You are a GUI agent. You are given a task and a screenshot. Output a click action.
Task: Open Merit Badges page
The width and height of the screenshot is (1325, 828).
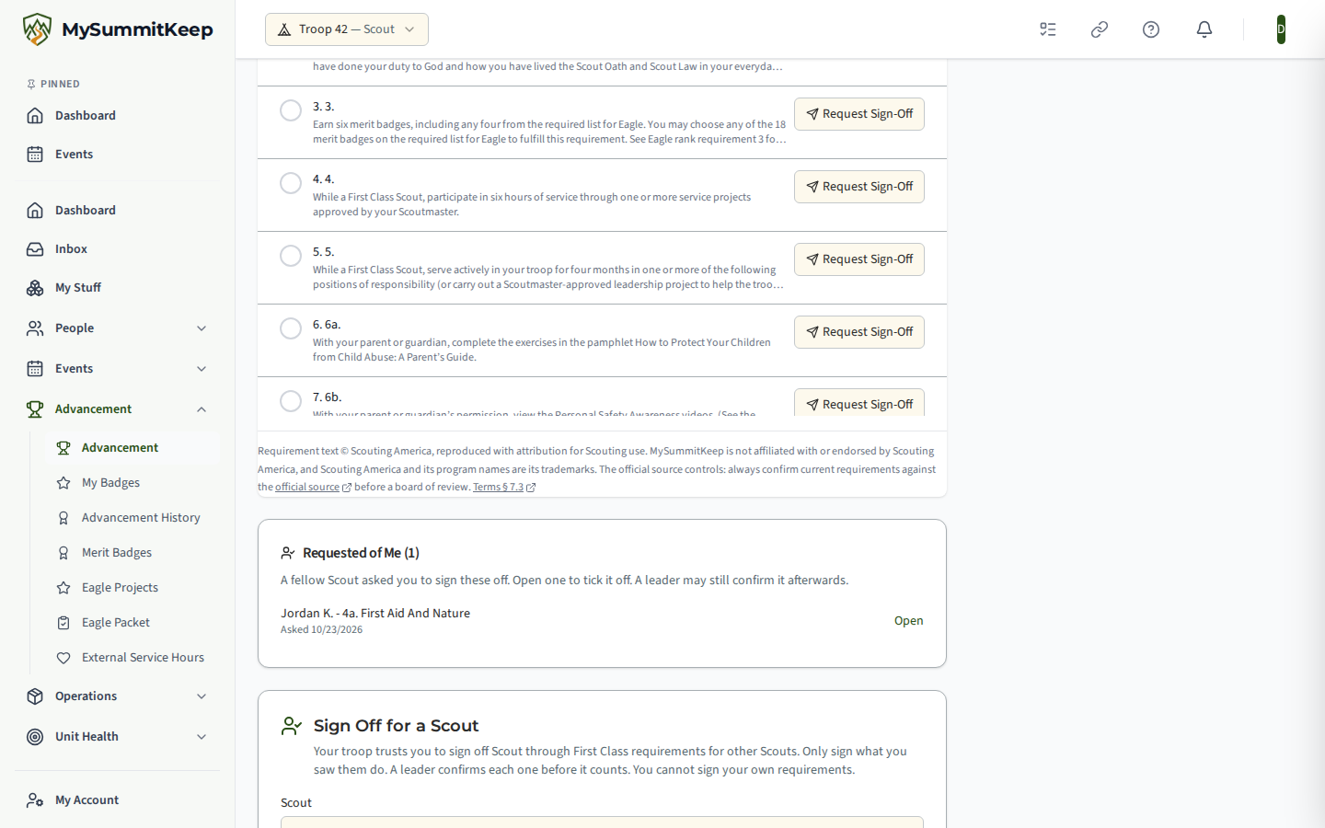(132, 552)
